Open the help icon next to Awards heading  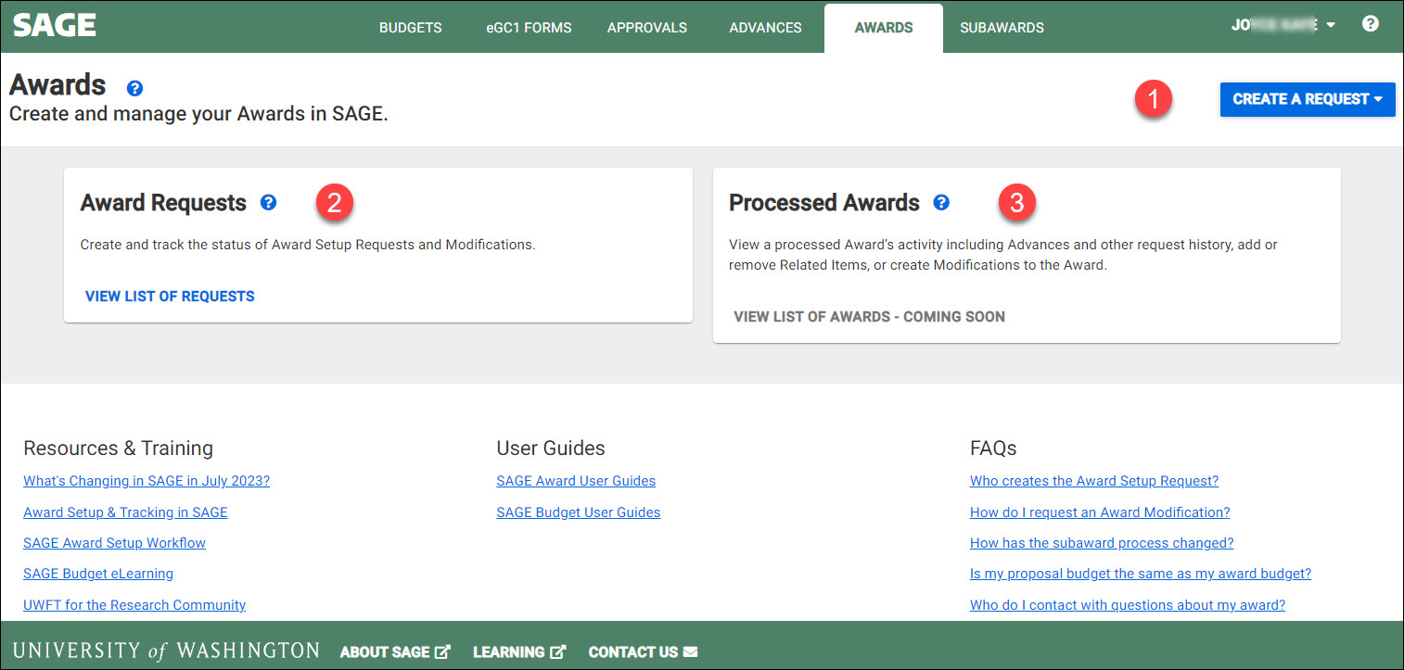(x=134, y=87)
